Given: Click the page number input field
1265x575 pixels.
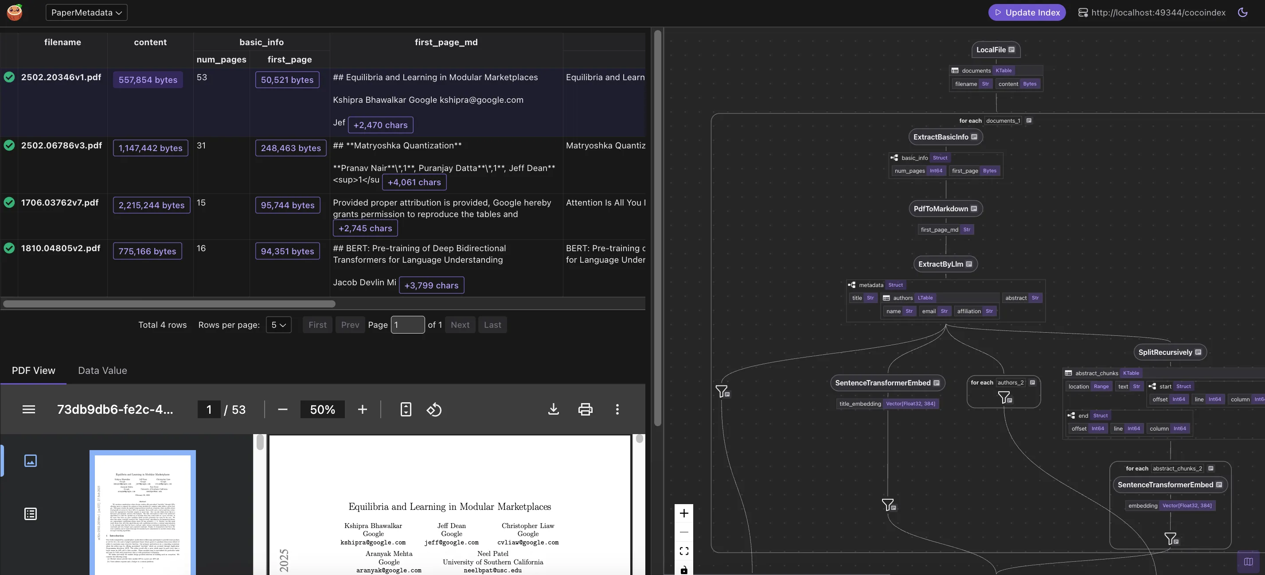Looking at the screenshot, I should (408, 325).
